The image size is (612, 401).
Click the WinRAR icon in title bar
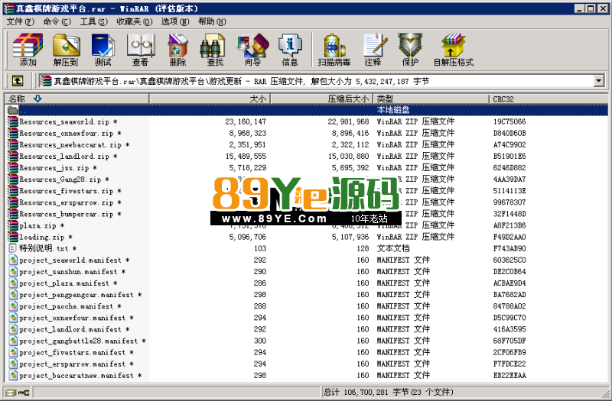click(9, 8)
